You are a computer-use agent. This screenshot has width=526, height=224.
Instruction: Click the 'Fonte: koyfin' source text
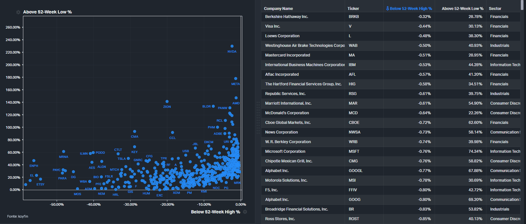click(x=18, y=216)
